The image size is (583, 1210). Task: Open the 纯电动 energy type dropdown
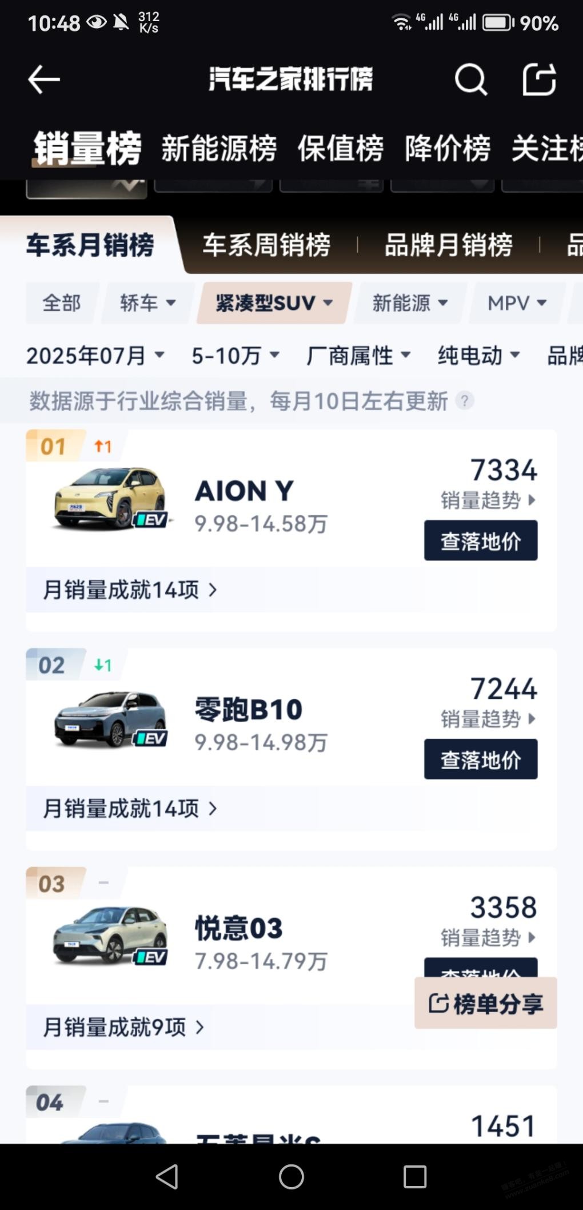(x=479, y=356)
